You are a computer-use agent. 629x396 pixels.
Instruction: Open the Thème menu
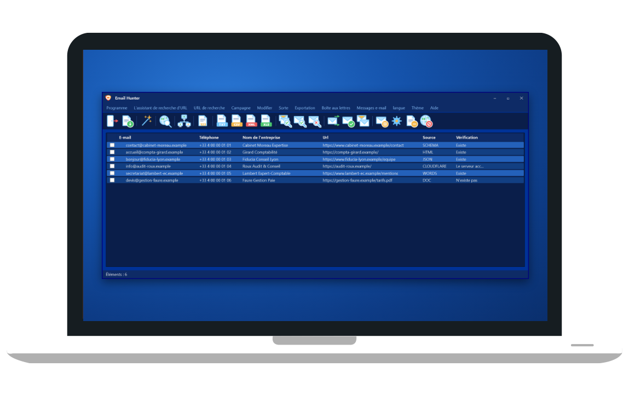pyautogui.click(x=418, y=108)
